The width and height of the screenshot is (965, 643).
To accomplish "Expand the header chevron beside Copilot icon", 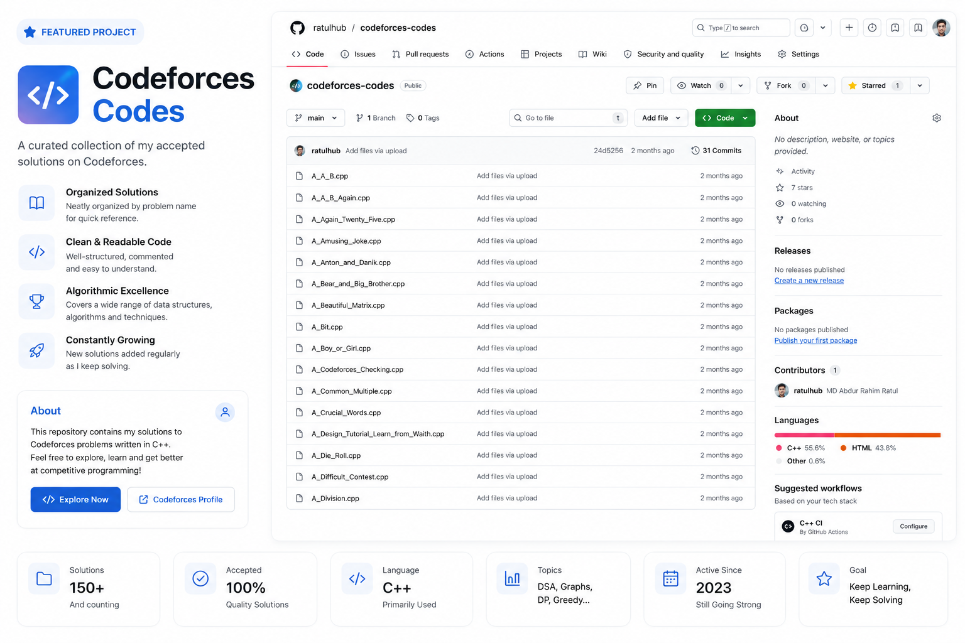I will [x=822, y=28].
